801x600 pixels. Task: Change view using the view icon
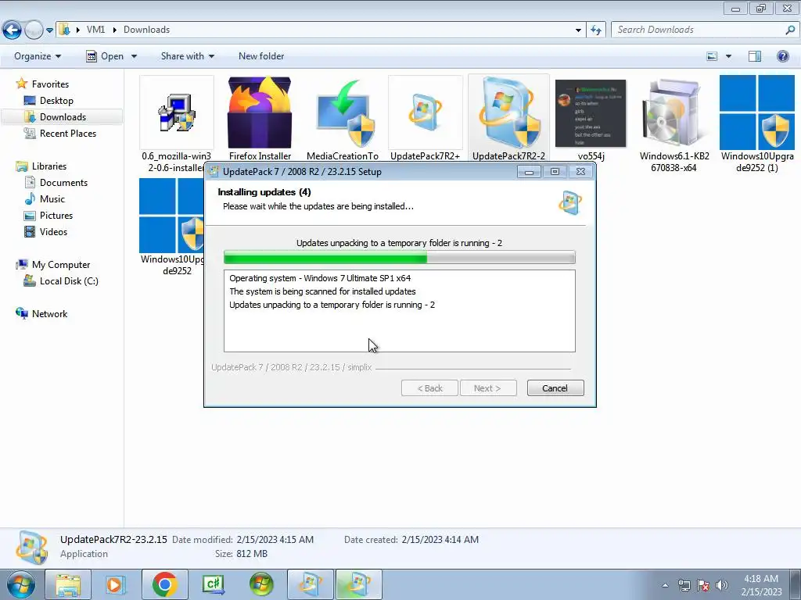712,56
